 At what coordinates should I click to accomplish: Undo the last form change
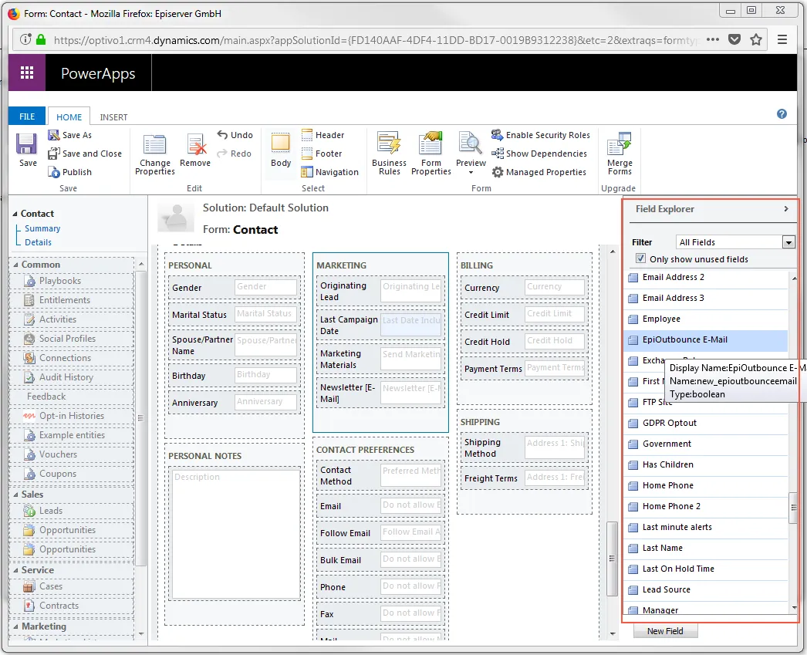pyautogui.click(x=235, y=135)
